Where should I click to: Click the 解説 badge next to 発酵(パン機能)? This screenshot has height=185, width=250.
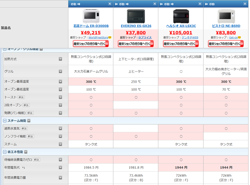pos(30,113)
